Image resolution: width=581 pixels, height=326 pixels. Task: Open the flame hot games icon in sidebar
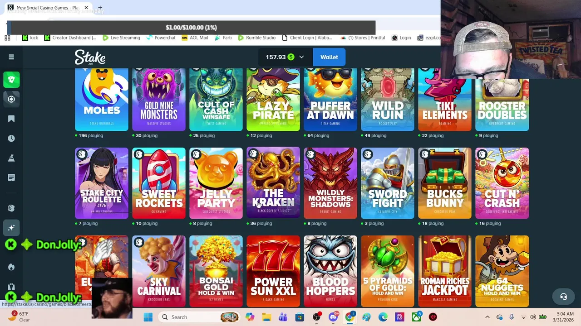pos(11,267)
